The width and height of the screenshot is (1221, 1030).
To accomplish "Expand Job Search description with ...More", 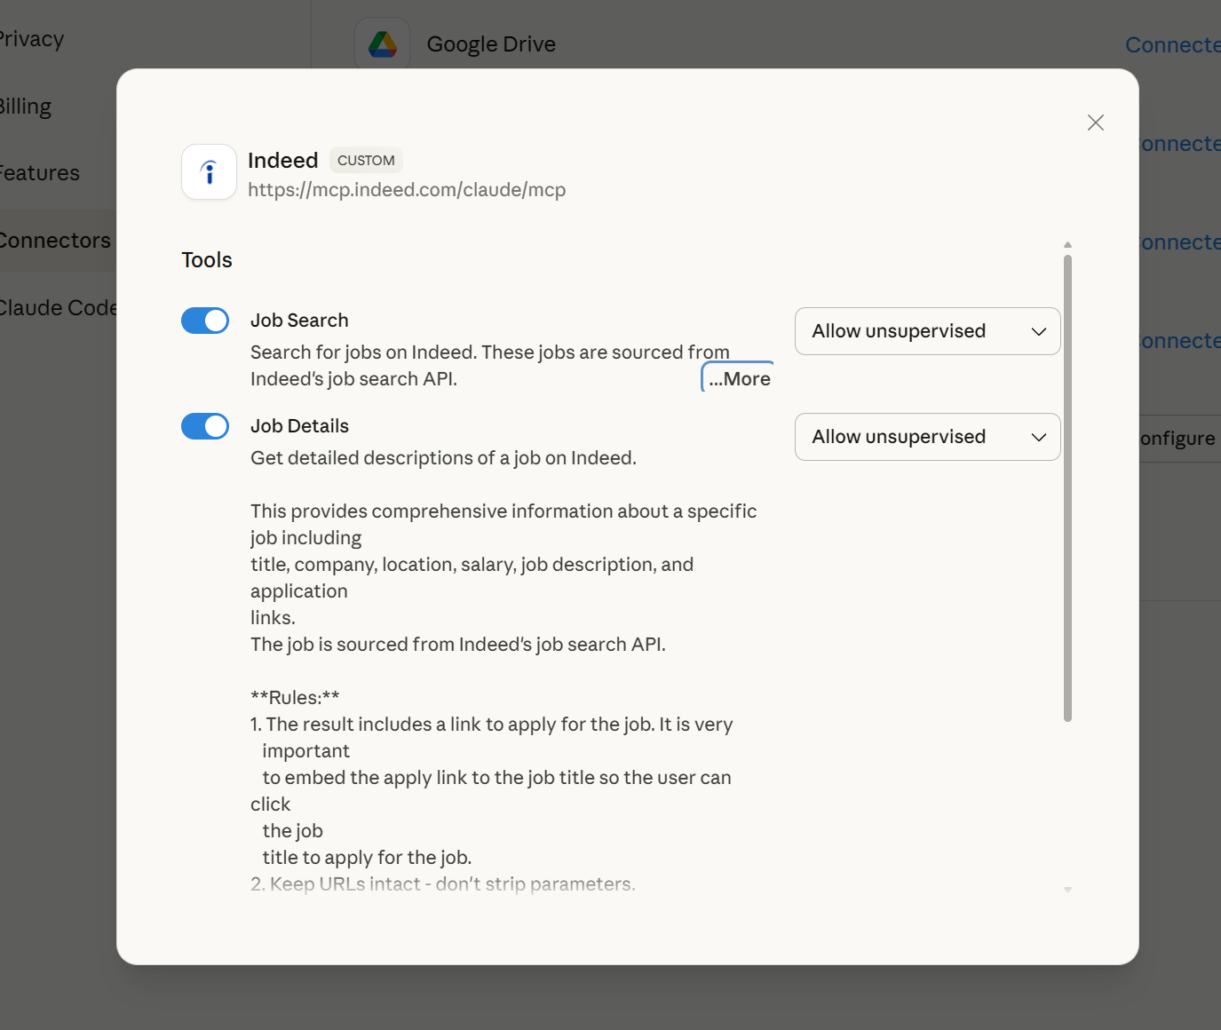I will (739, 378).
